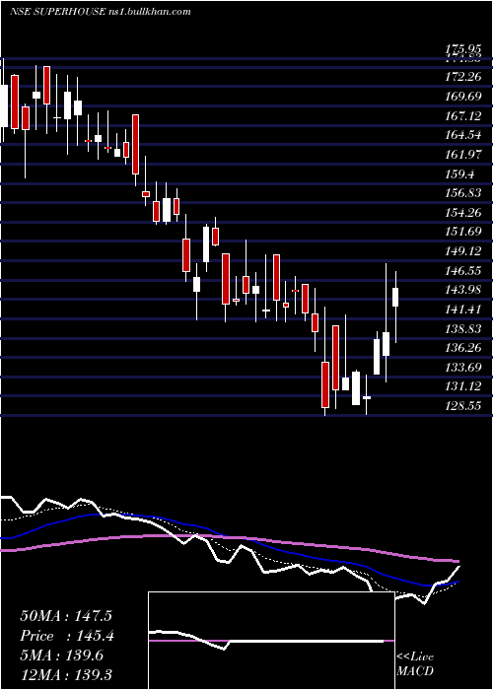The width and height of the screenshot is (493, 690).
Task: Click the 156.83 price level label
Action: coord(463,193)
